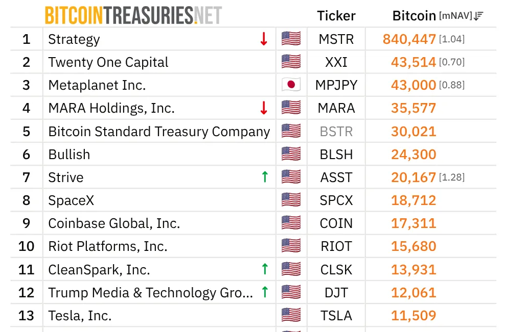Click the red down arrow in Strategy row
The width and height of the screenshot is (505, 332).
[264, 39]
